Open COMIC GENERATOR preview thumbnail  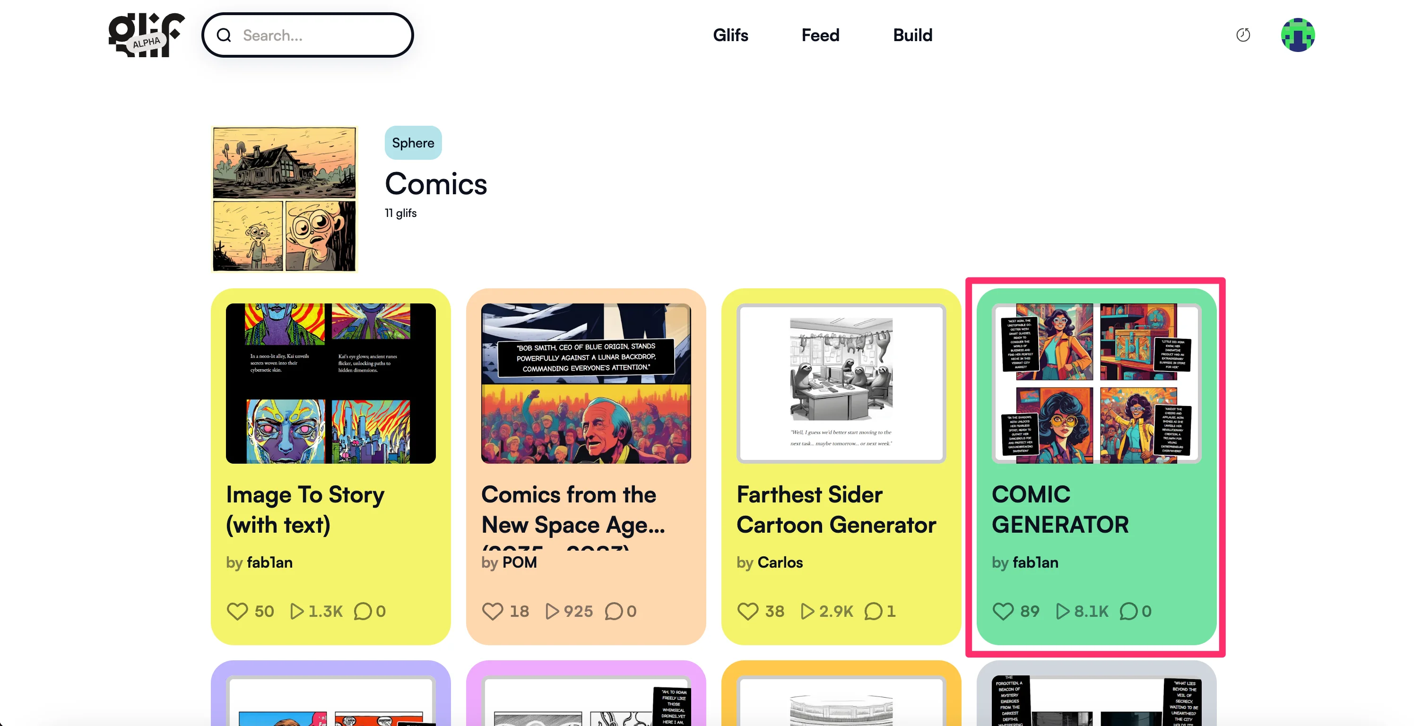[1096, 383]
